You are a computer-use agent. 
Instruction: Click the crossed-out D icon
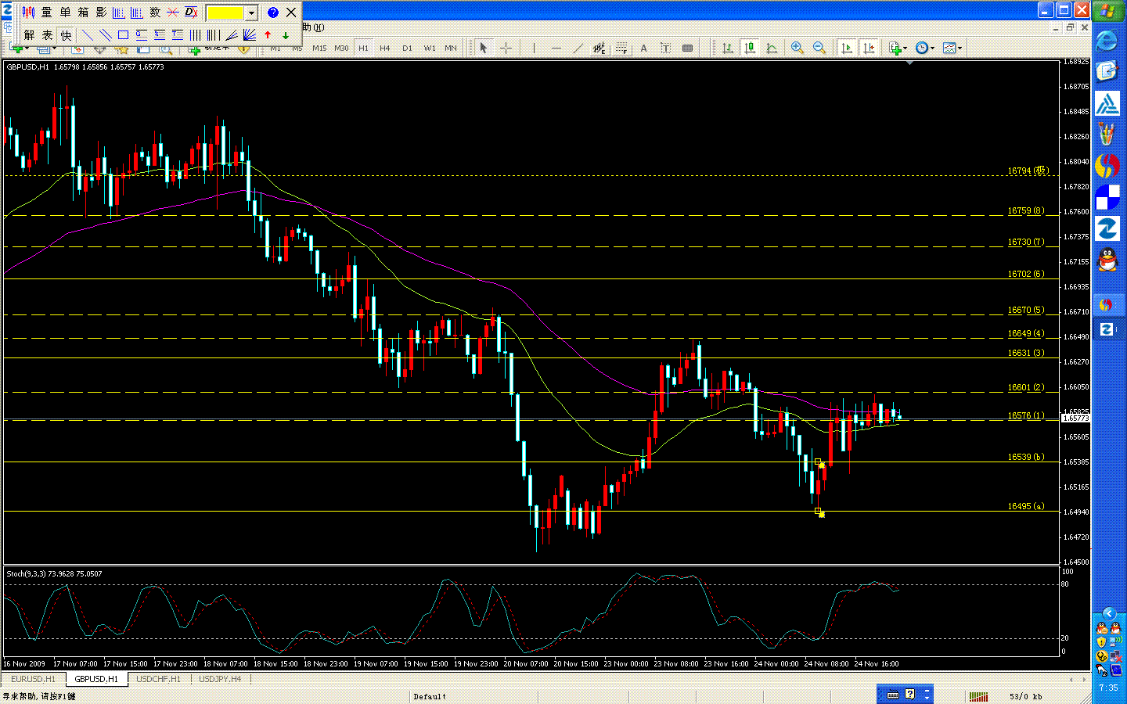(191, 13)
